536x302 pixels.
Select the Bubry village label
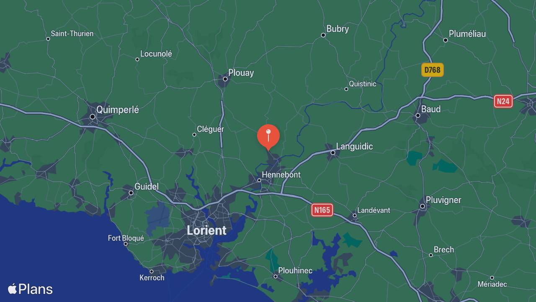pos(338,29)
